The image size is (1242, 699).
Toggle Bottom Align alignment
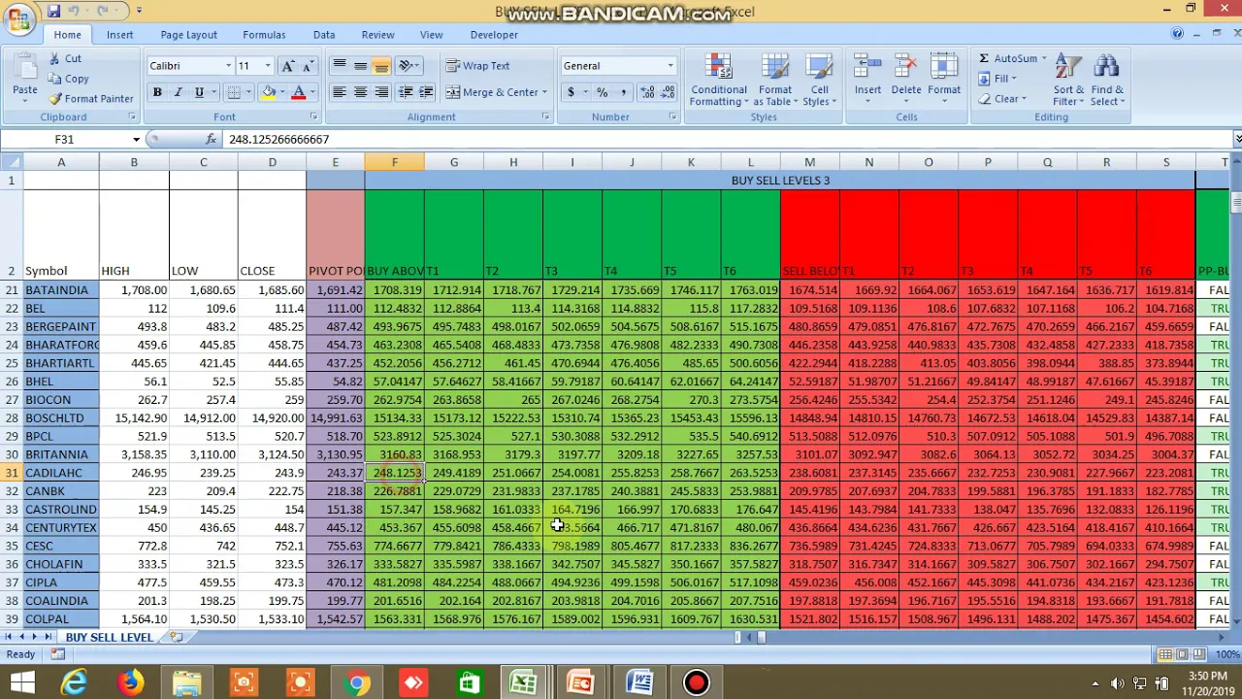coord(381,66)
